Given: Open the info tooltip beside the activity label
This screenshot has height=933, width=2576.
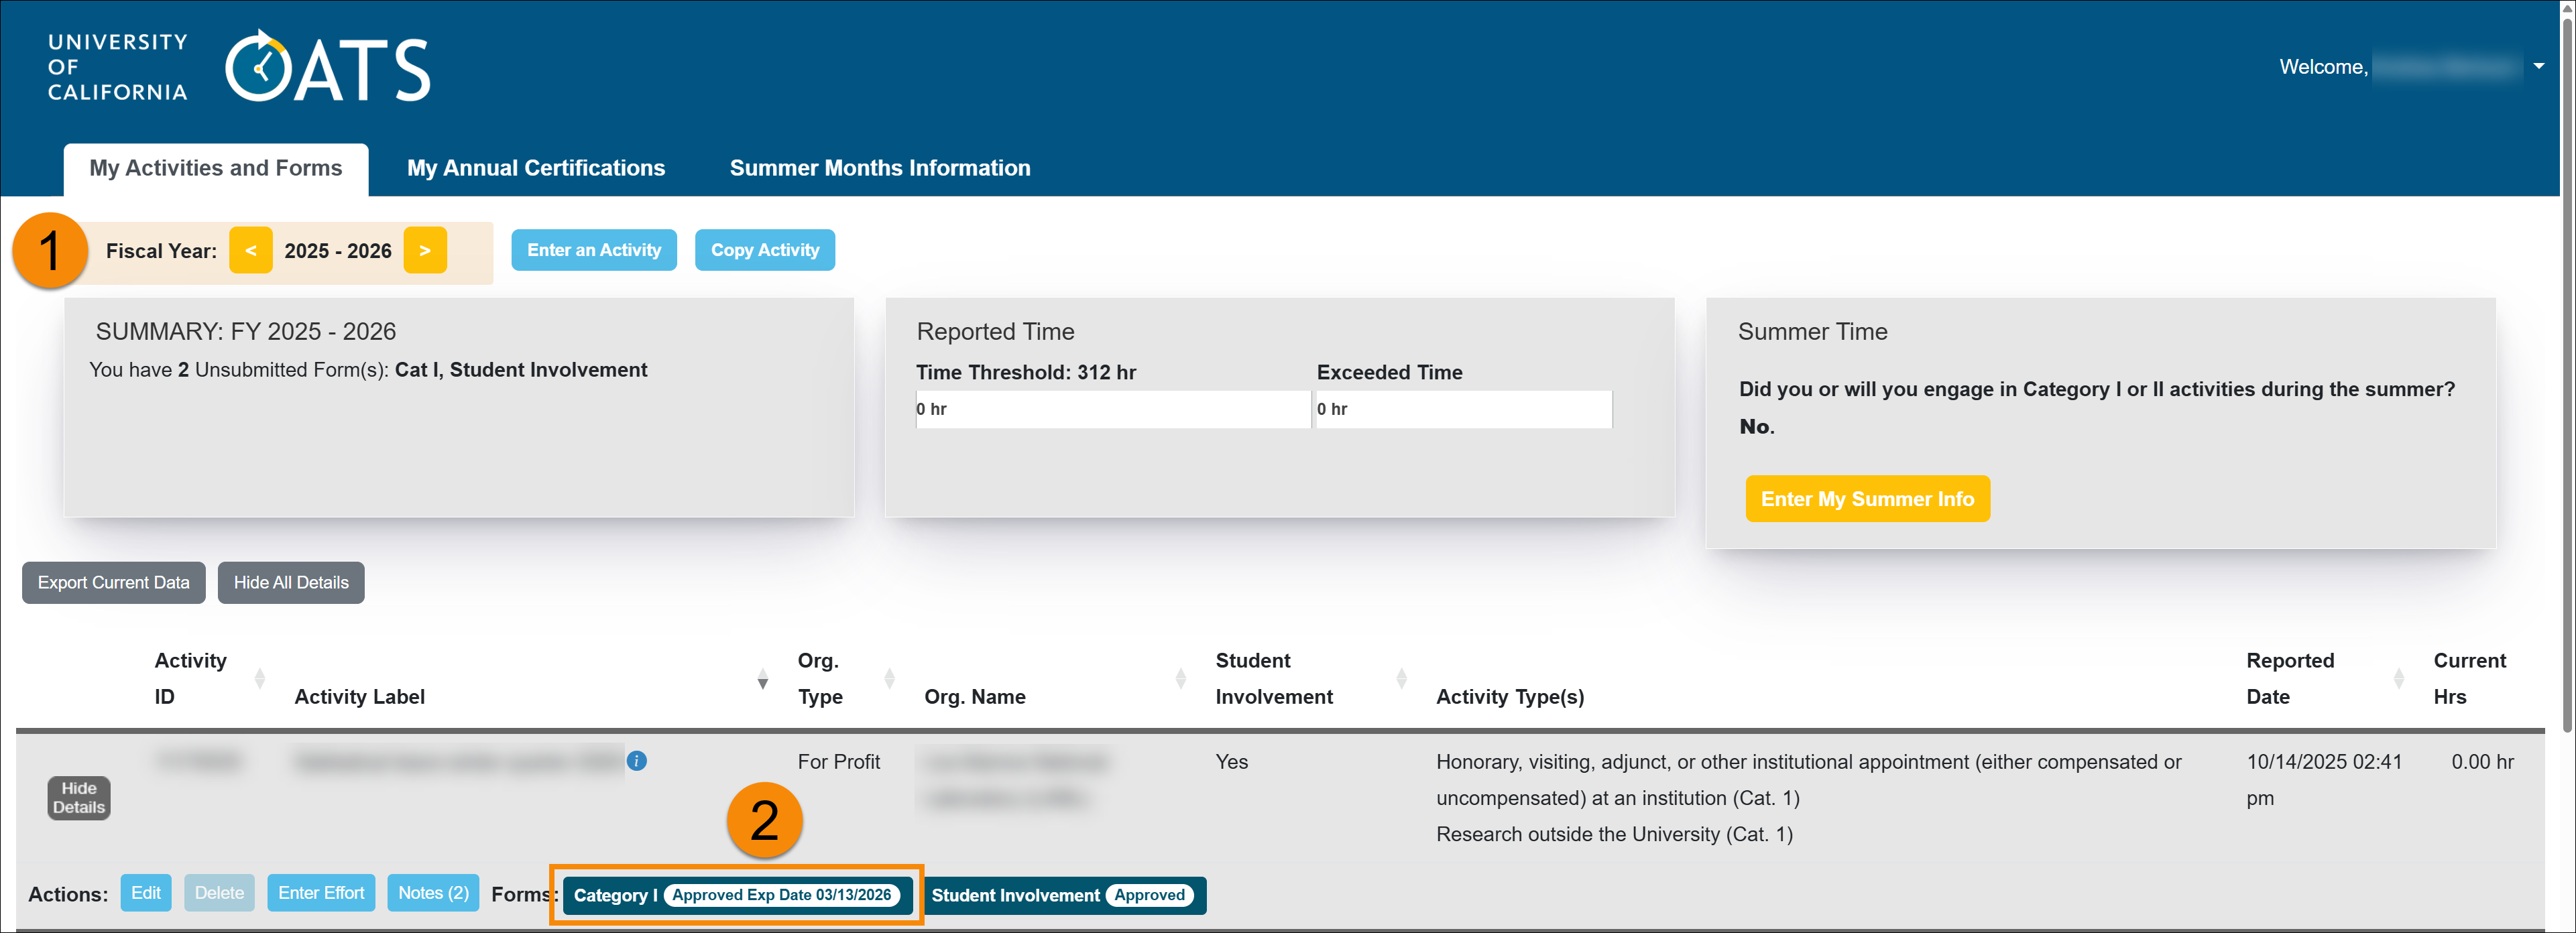Looking at the screenshot, I should point(637,761).
